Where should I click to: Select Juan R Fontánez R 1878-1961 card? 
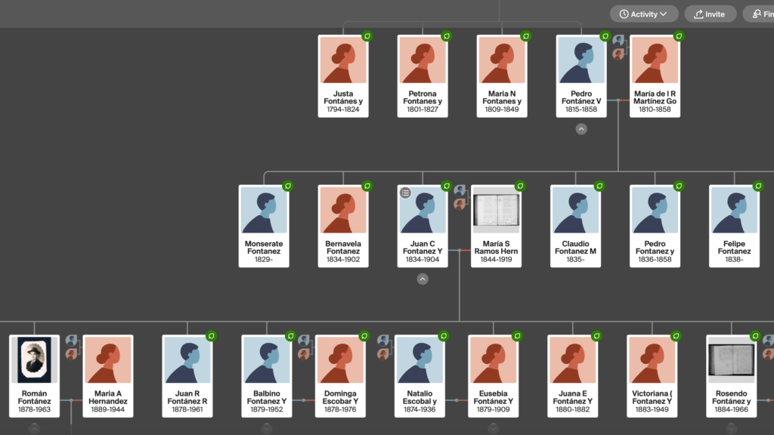pos(187,376)
